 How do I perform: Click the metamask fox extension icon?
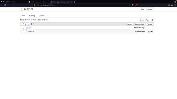pos(169,5)
